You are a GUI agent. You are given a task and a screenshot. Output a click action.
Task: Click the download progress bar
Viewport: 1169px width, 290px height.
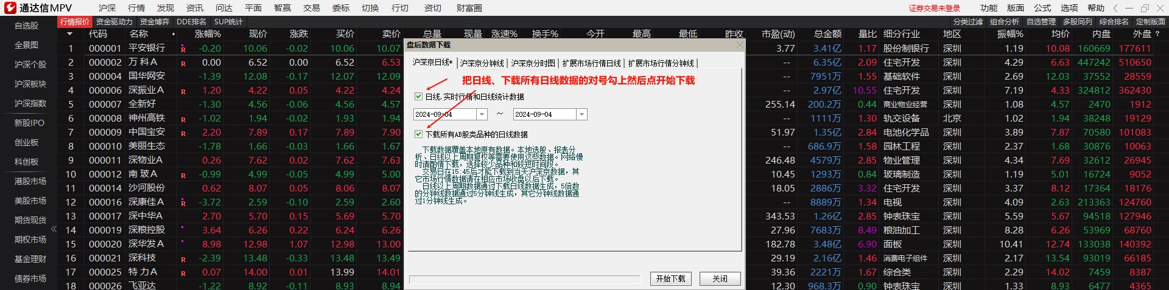pos(524,279)
